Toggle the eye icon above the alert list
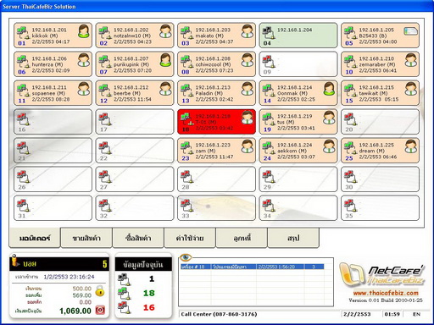Screen dimensions: 434x325 (186, 257)
